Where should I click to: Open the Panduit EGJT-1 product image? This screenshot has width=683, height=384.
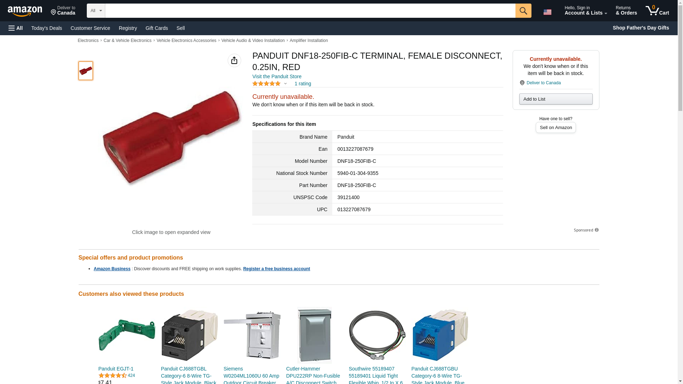pyautogui.click(x=127, y=335)
